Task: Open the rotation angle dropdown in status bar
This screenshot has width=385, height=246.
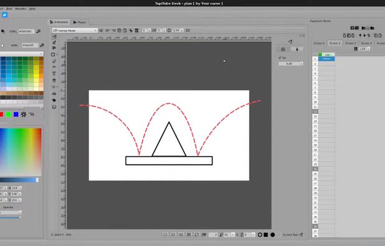Action: coord(253,235)
